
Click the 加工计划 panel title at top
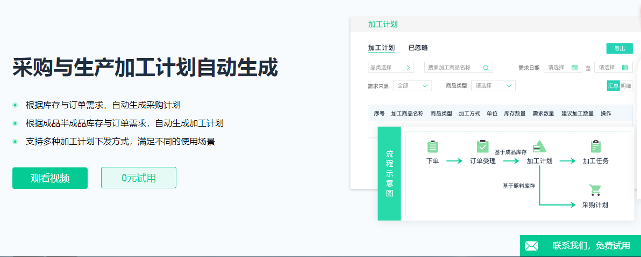tap(383, 25)
